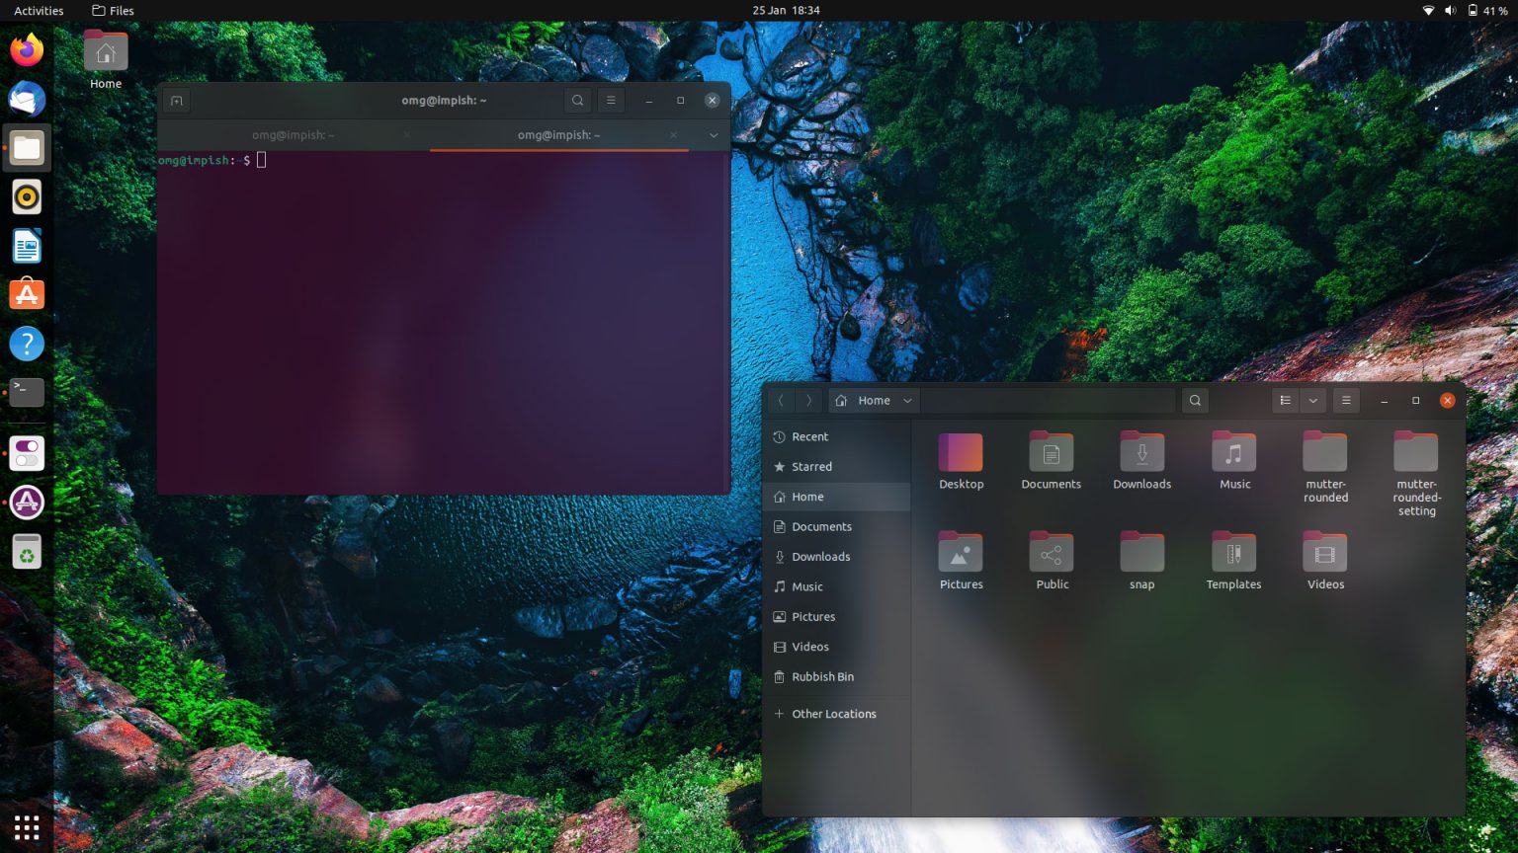Image resolution: width=1518 pixels, height=853 pixels.
Task: Click the terminal search icon
Action: 577,101
